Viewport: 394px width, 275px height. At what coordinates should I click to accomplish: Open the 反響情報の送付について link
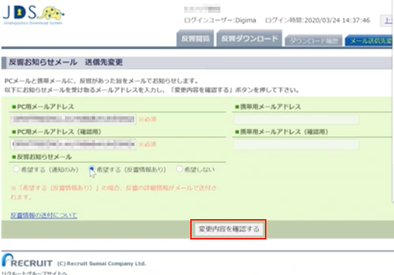click(x=44, y=215)
